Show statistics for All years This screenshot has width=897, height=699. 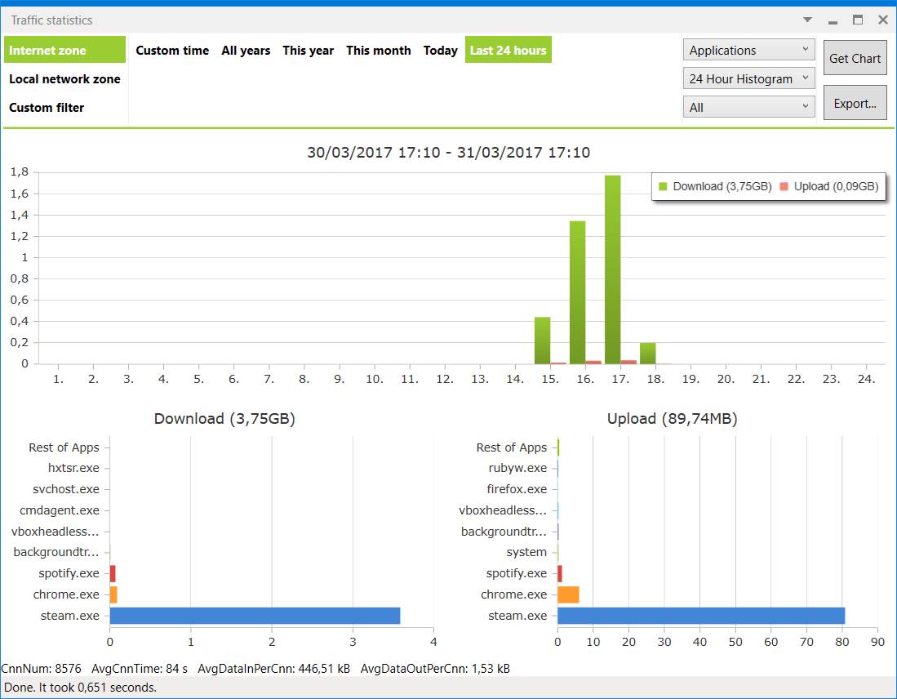tap(246, 51)
